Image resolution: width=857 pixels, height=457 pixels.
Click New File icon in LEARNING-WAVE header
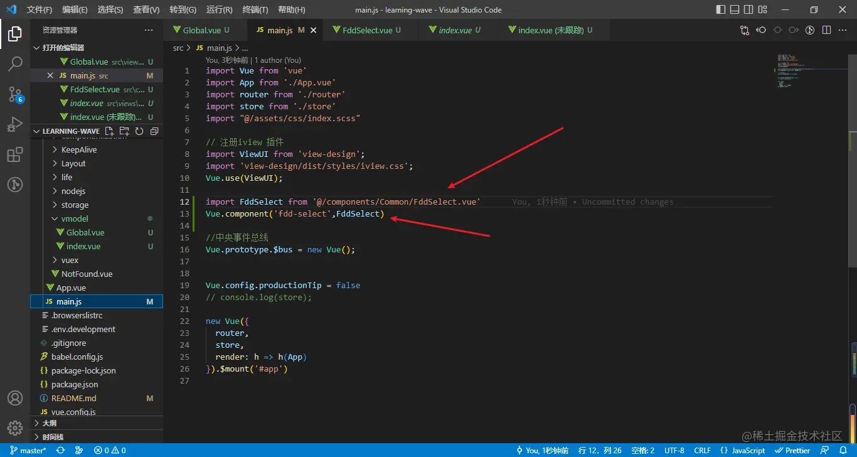(110, 131)
